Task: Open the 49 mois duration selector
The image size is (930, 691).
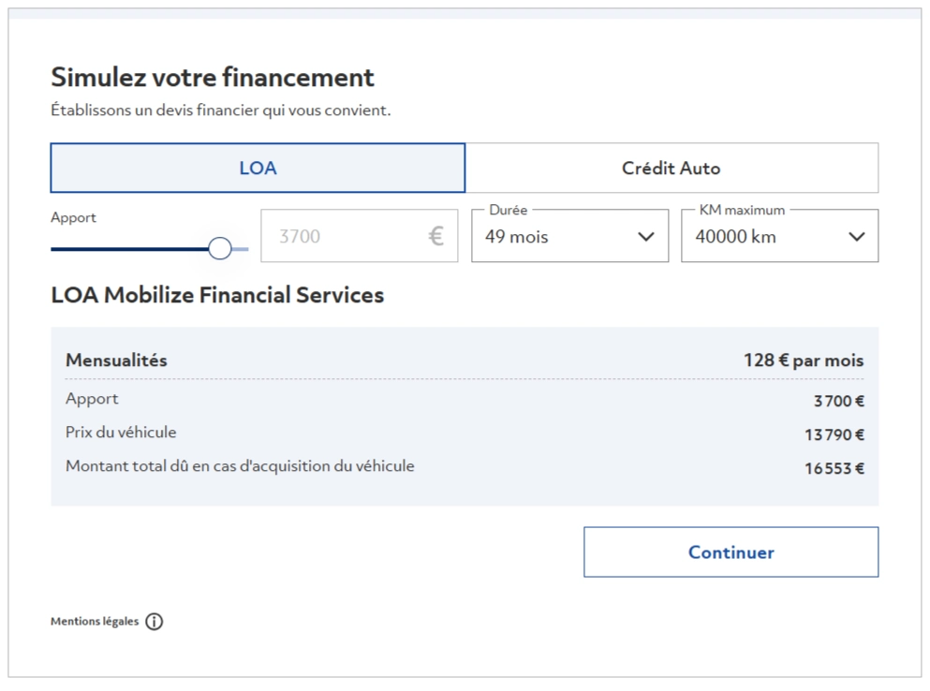Action: 570,235
